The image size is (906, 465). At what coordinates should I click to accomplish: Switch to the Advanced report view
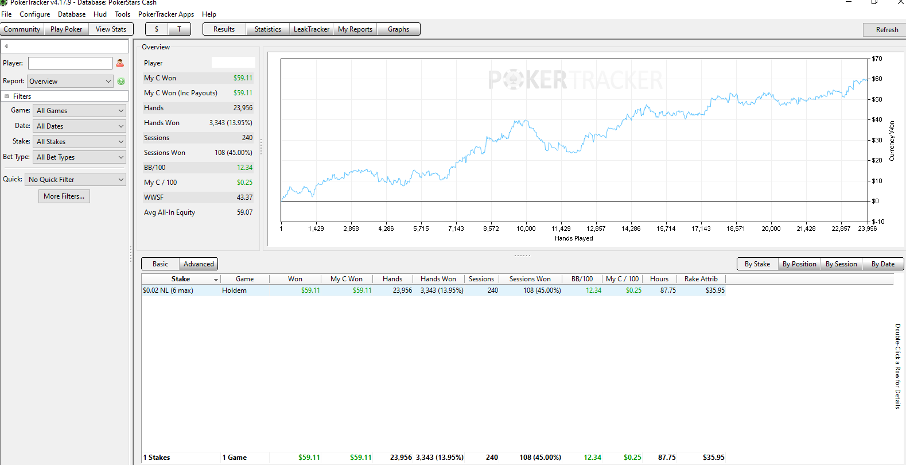(x=199, y=264)
